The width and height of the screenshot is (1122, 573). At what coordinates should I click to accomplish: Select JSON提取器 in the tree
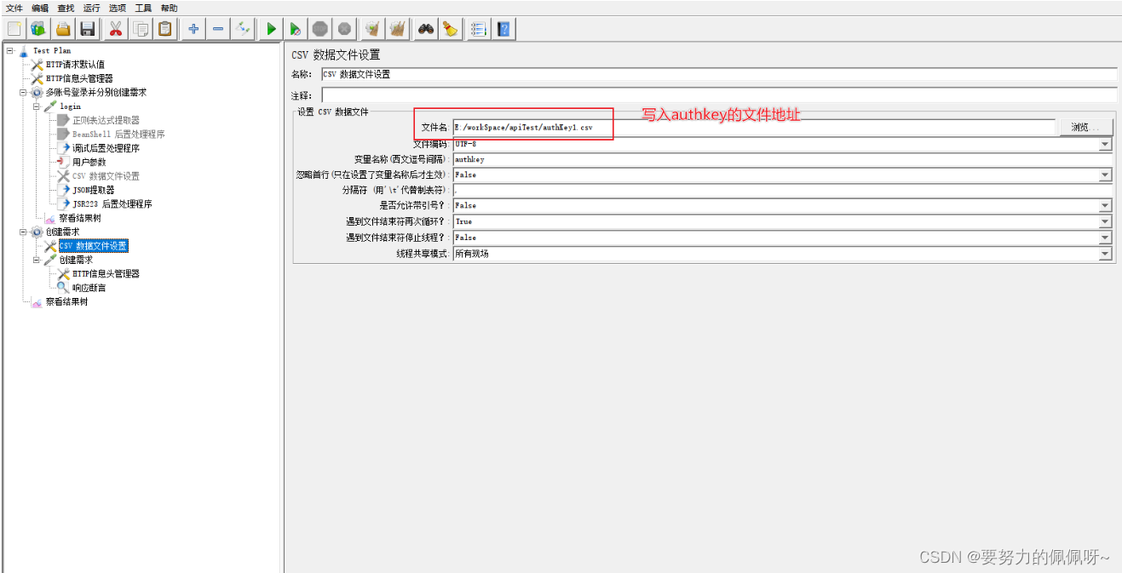click(93, 190)
